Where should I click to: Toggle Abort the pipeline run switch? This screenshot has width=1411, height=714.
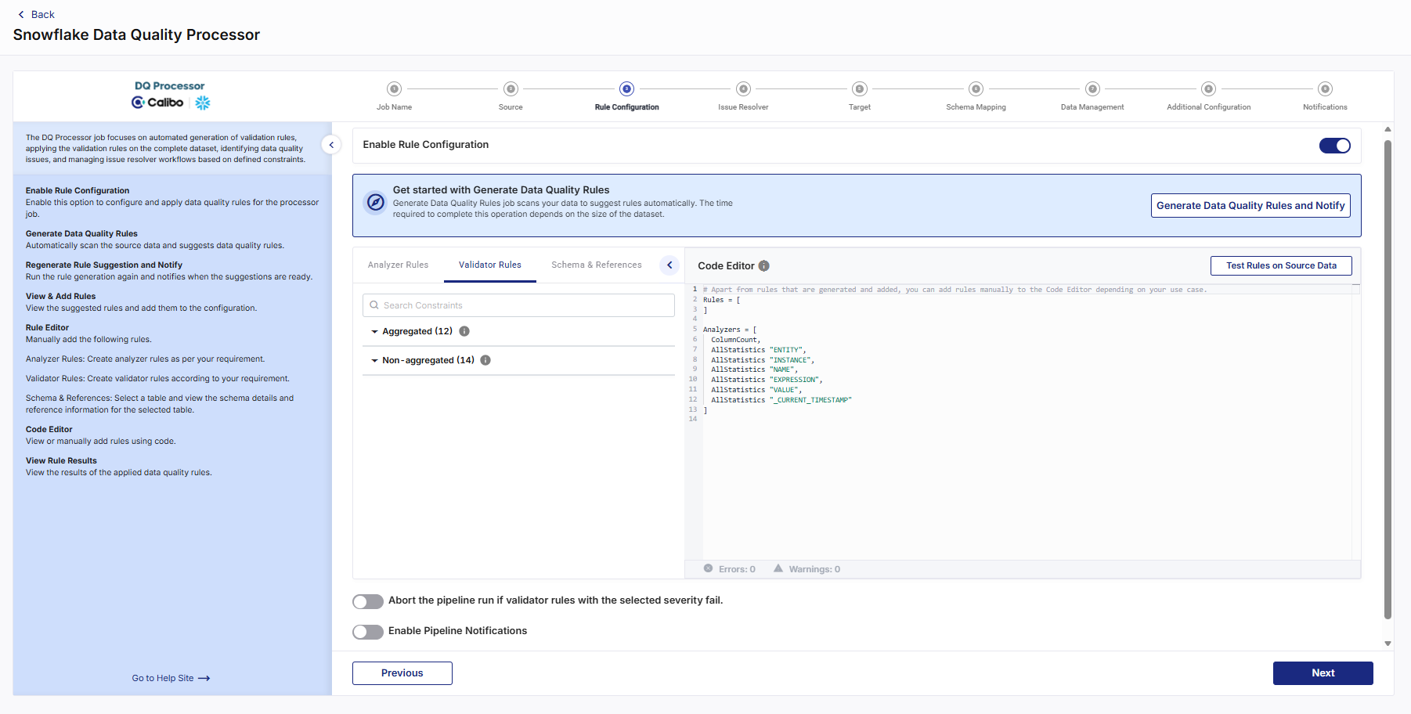point(368,601)
